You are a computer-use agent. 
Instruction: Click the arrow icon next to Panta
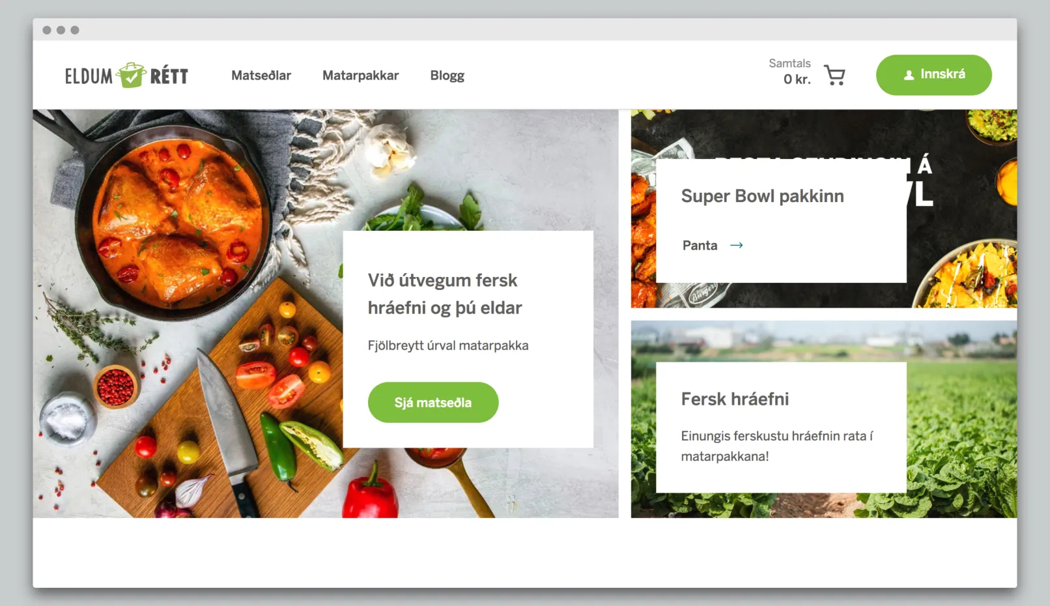tap(737, 246)
